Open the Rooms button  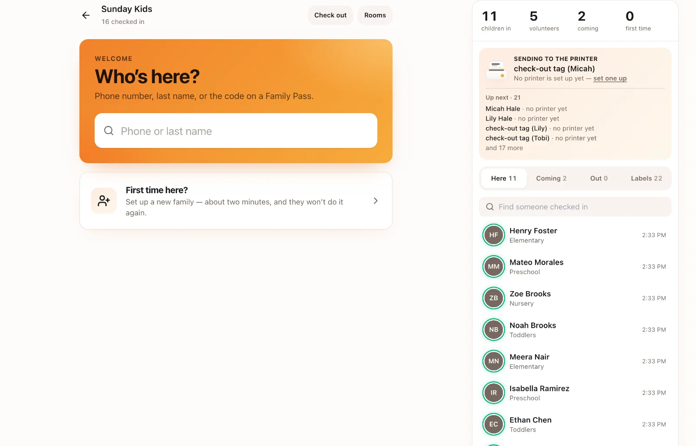point(375,15)
